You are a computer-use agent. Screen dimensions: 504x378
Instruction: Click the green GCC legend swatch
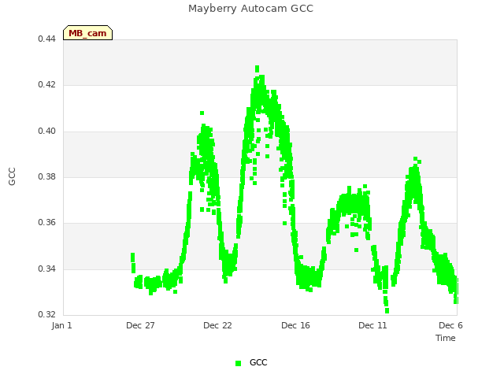[x=238, y=363]
